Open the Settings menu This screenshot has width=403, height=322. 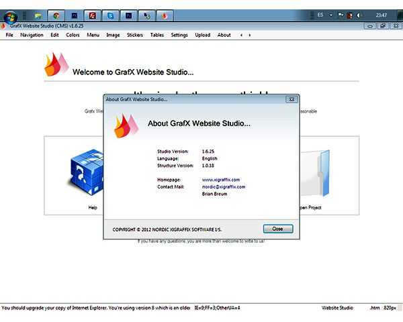tap(179, 35)
